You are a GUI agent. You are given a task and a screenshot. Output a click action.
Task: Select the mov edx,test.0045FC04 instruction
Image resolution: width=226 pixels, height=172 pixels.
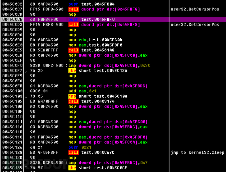[95, 40]
